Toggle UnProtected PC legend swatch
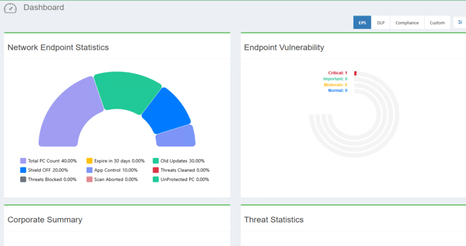The height and width of the screenshot is (246, 466). 156,179
